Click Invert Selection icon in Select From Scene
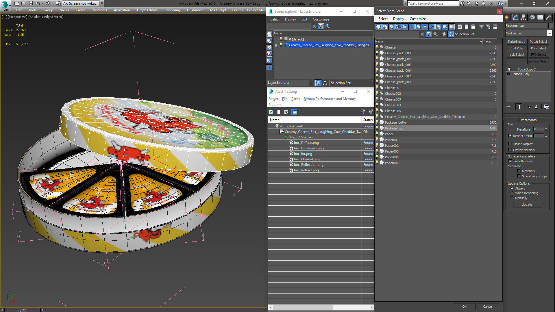This screenshot has width=555, height=312. pyautogui.click(x=473, y=27)
